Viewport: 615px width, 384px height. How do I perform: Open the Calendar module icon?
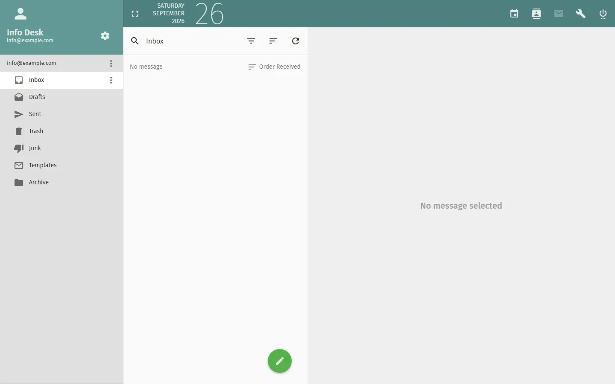tap(515, 14)
